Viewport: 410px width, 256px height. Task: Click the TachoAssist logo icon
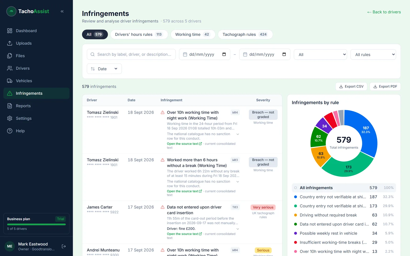tap(11, 11)
